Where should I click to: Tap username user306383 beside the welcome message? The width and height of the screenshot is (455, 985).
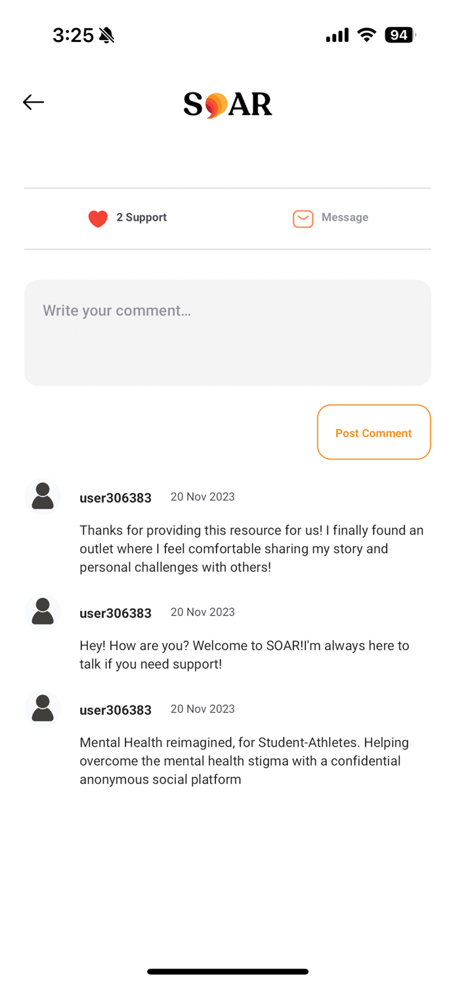116,613
